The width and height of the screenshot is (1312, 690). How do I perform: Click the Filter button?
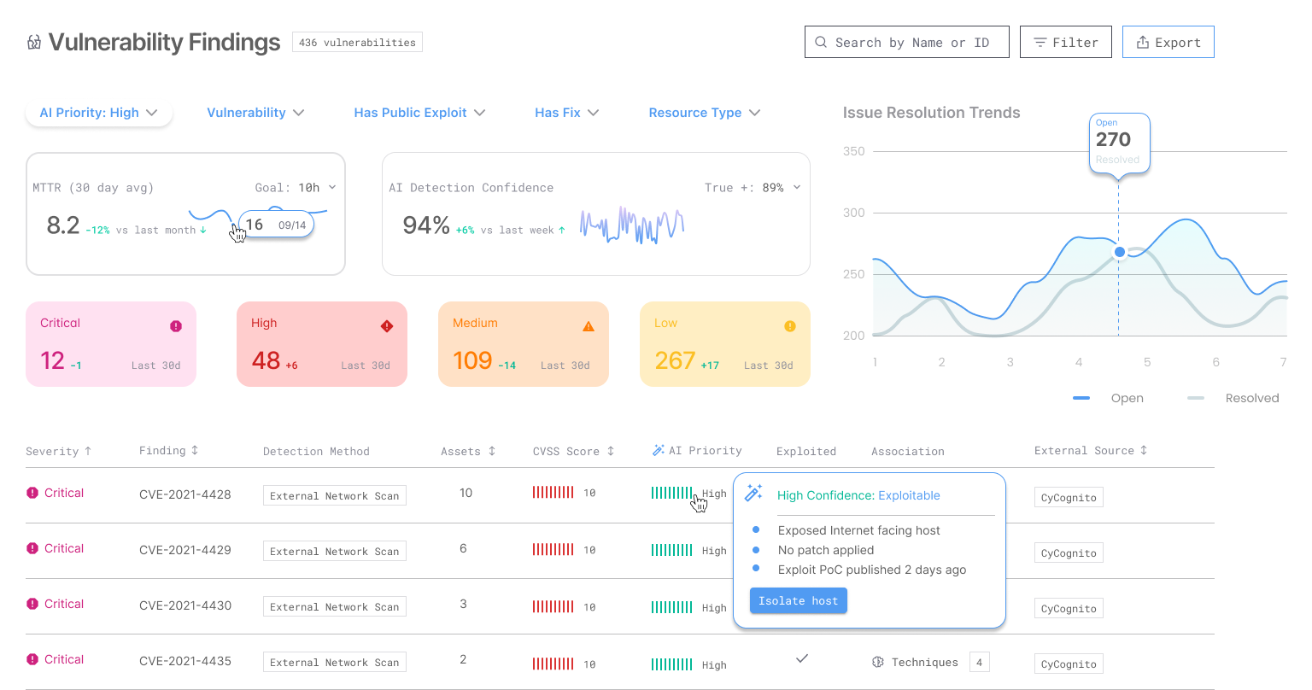(1066, 42)
